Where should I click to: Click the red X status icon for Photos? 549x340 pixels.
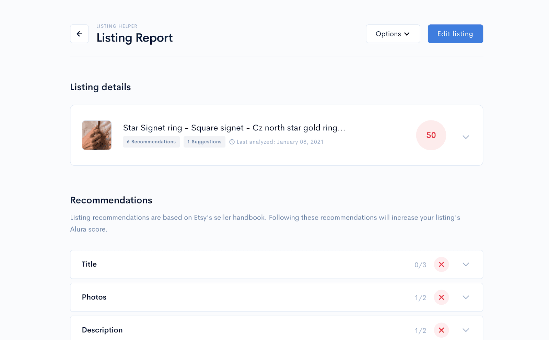441,297
